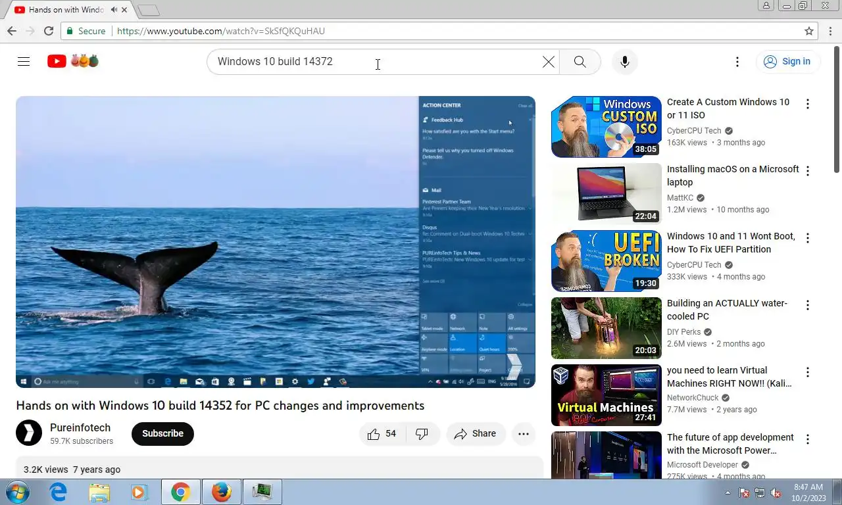
Task: Open the system monitor taskbar app
Action: pyautogui.click(x=262, y=492)
